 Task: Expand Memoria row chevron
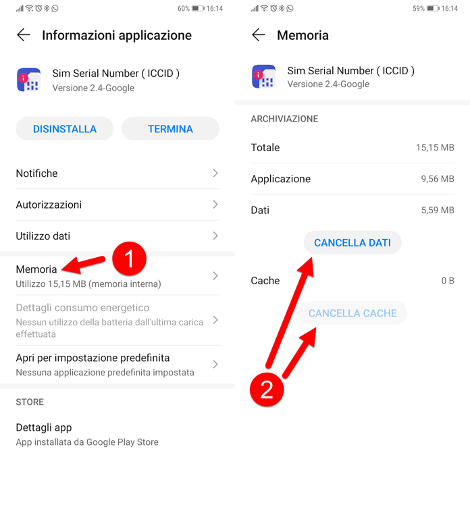[x=215, y=275]
